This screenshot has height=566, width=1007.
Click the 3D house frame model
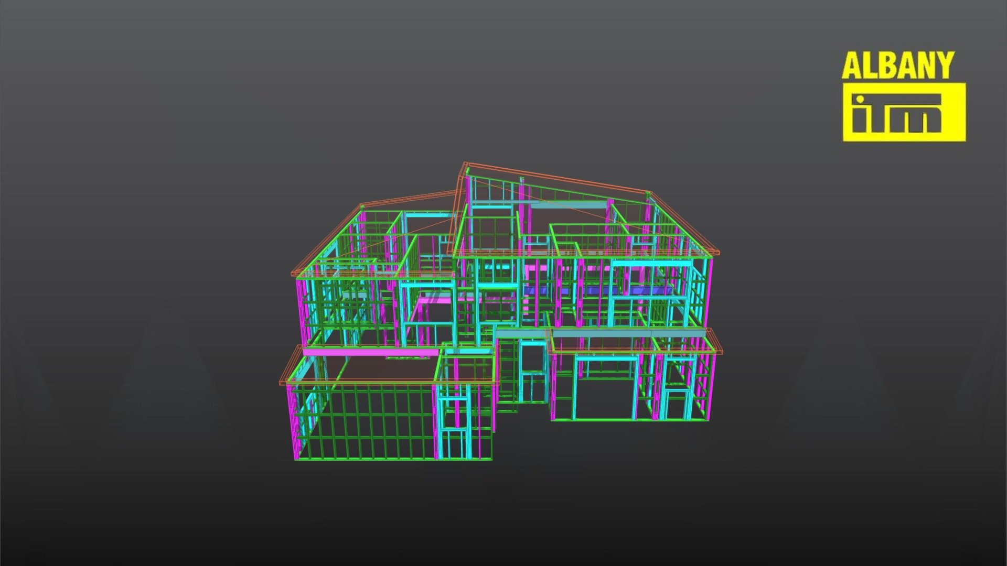pos(500,312)
